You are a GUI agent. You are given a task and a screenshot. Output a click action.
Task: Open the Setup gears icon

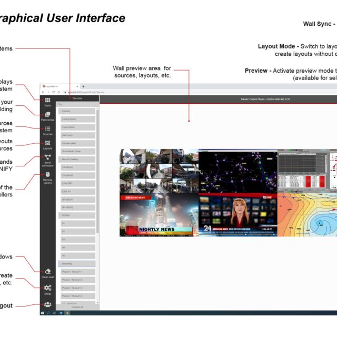(47, 288)
